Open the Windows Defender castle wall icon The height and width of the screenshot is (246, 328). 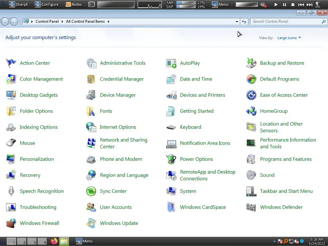point(251,207)
